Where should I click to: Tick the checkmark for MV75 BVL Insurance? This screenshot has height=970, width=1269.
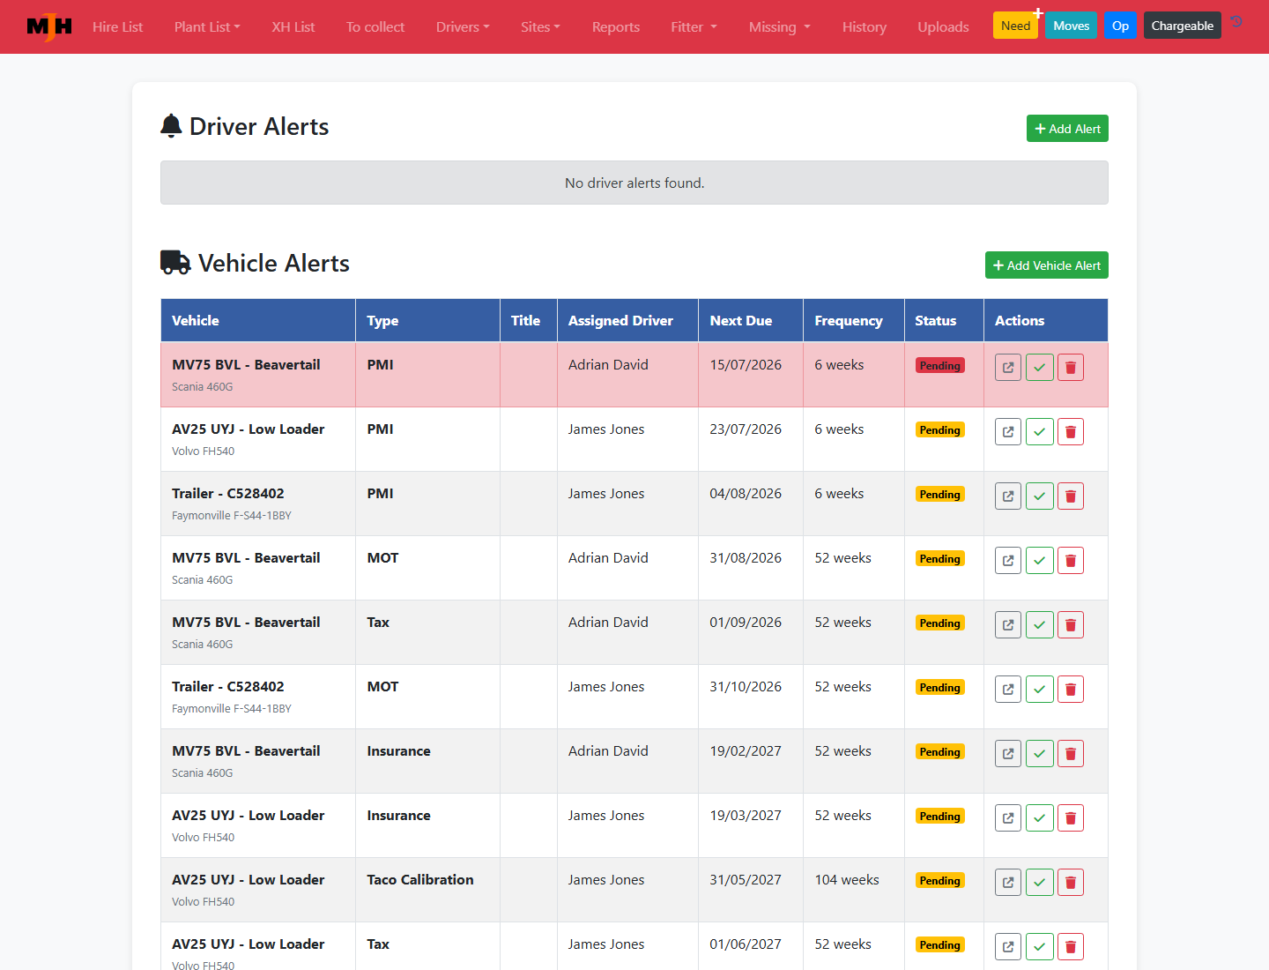tap(1040, 754)
